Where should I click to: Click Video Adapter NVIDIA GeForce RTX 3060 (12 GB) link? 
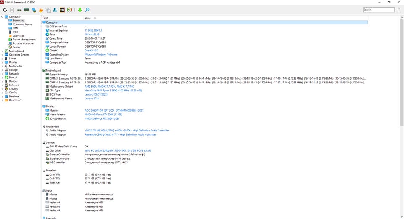pos(104,115)
